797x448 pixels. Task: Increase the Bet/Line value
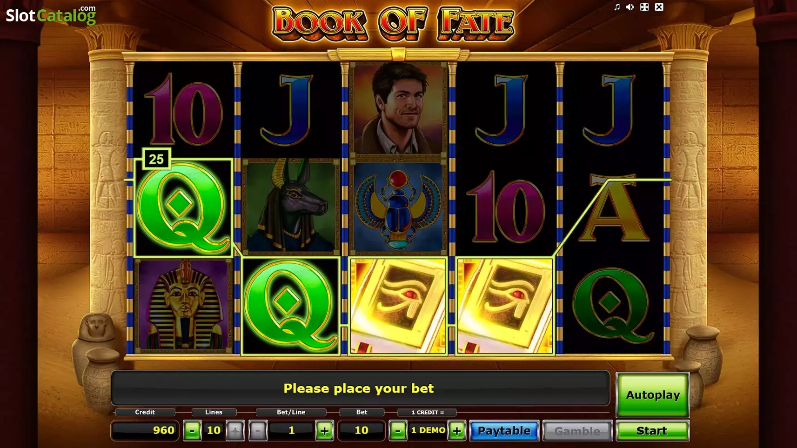pos(325,431)
